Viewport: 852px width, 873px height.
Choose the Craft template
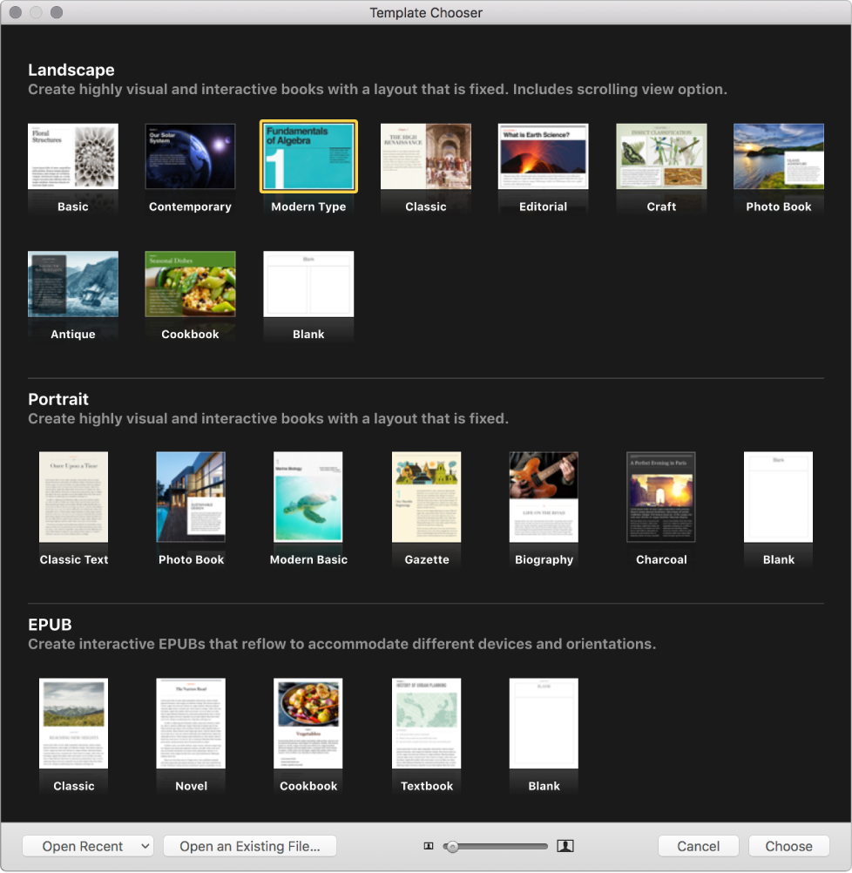[661, 157]
